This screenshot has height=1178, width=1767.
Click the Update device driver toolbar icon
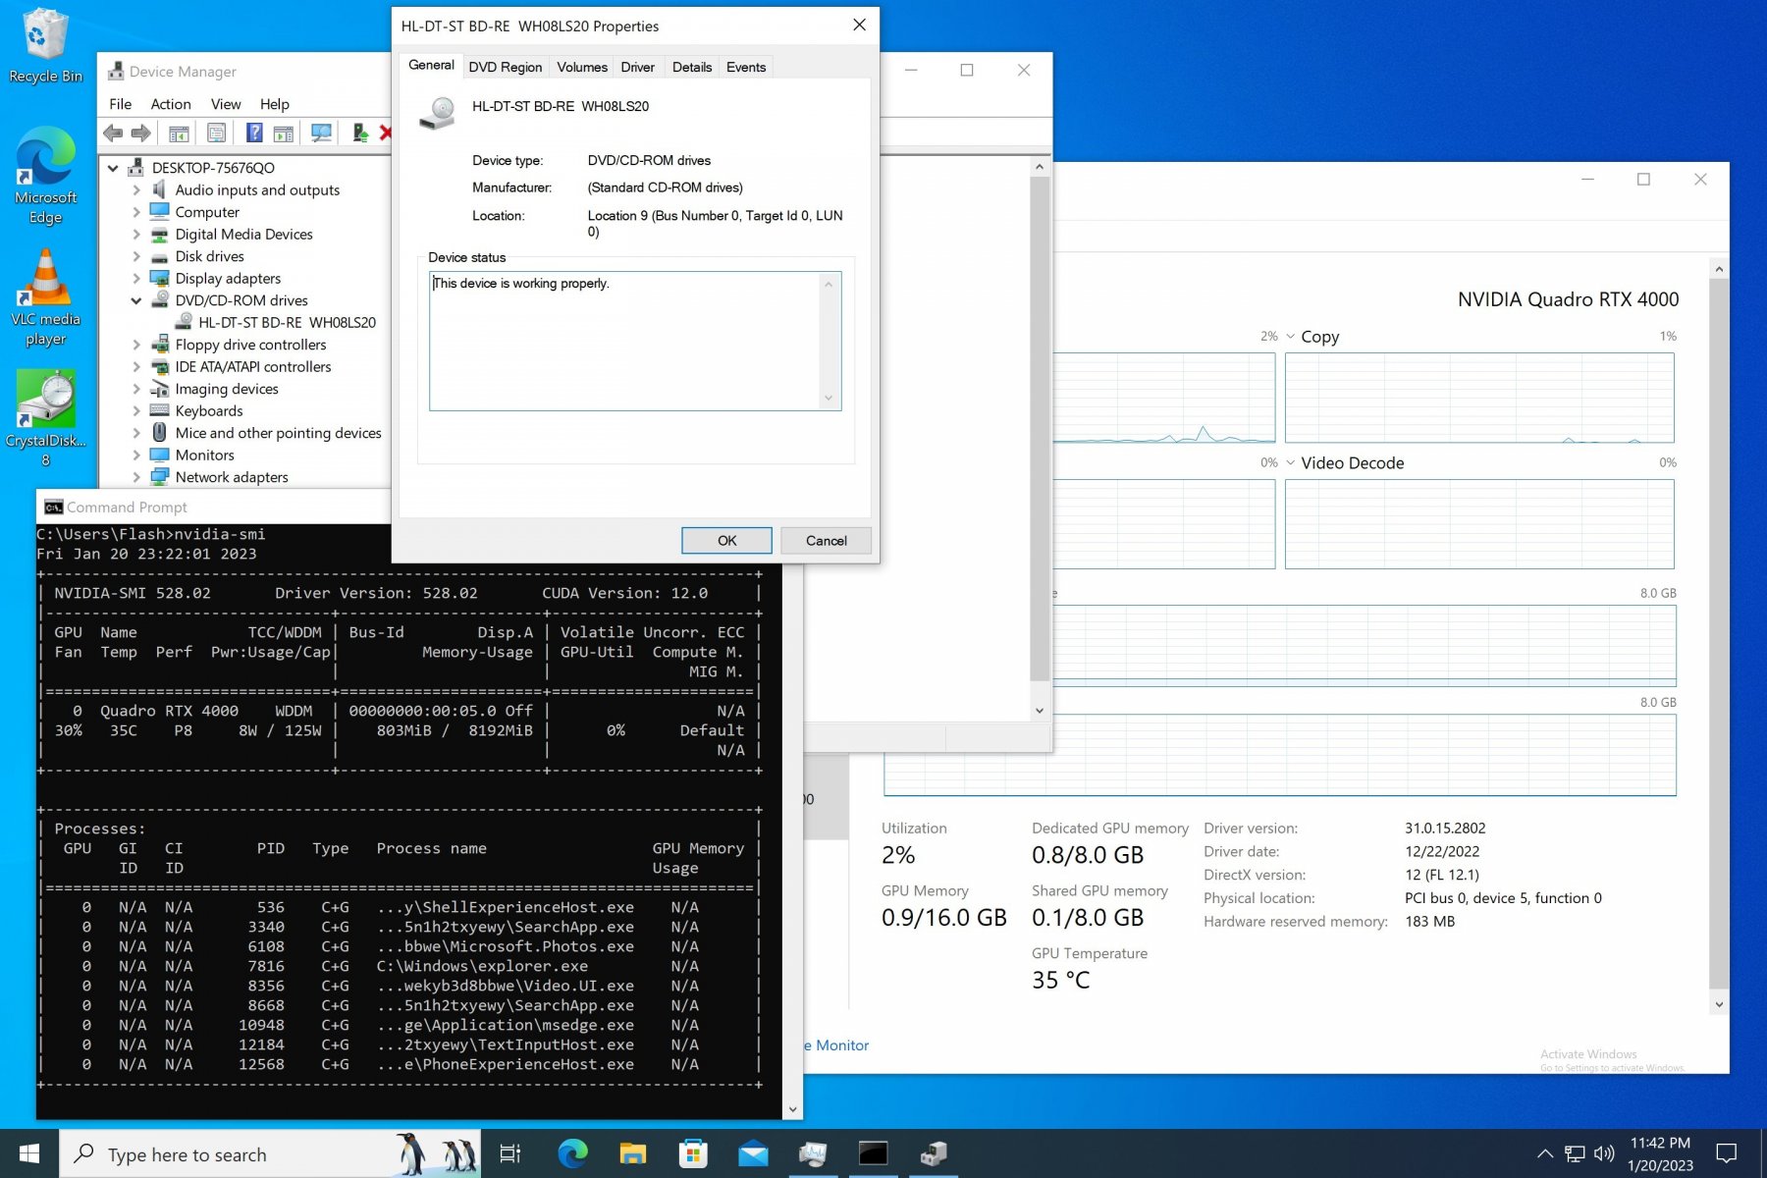(x=360, y=133)
